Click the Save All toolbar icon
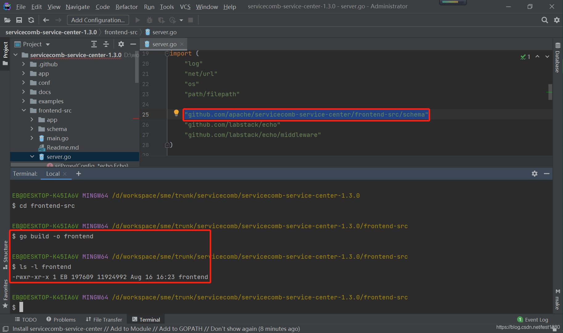The width and height of the screenshot is (563, 333). [x=19, y=20]
